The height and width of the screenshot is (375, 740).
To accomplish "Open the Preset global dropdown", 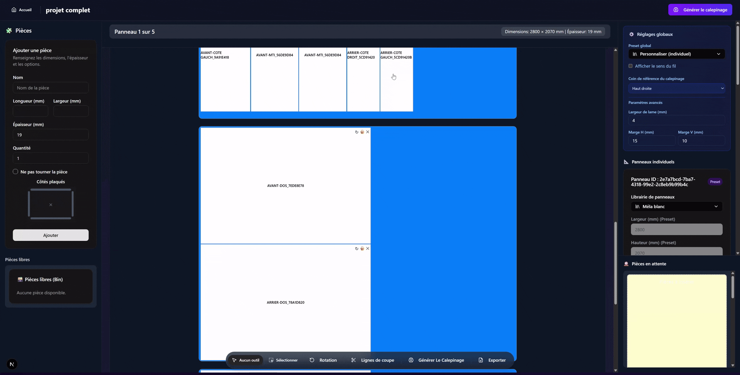I will [x=676, y=54].
